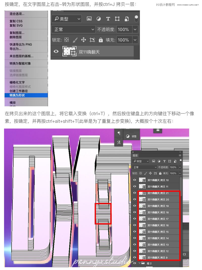202x270 pixels.
Task: Click 填充 100% field in single-layer 双11嗨翻天 panel
Action: pyautogui.click(x=124, y=40)
